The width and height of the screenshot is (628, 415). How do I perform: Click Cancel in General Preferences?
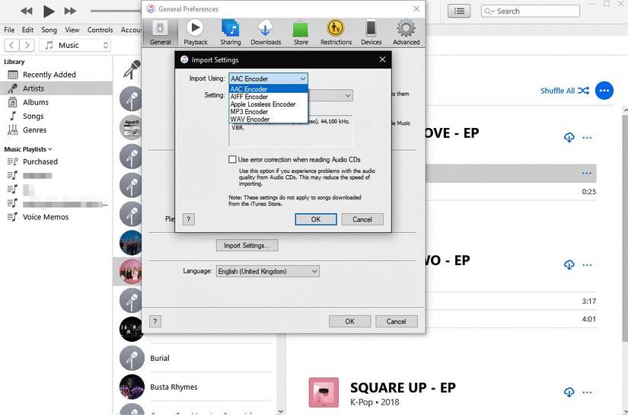click(x=396, y=321)
